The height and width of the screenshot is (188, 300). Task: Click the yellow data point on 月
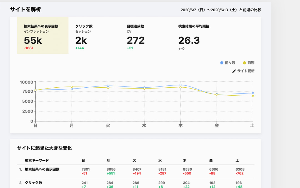pyautogui.click(x=72, y=87)
